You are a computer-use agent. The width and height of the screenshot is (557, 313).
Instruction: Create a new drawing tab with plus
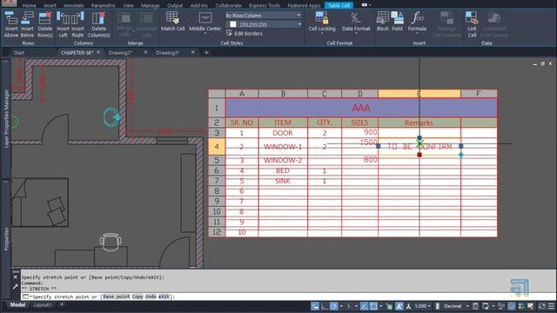tap(206, 52)
